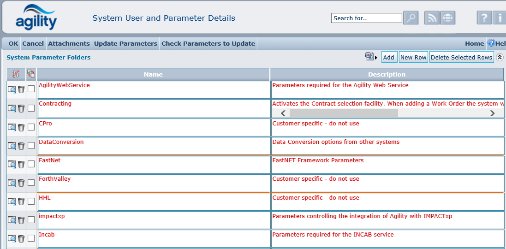Open the Attachments menu item

pos(69,44)
